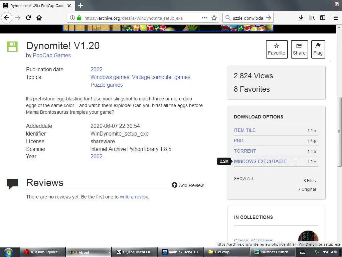
Task: Open the library bookshelf icon
Action: tap(312, 18)
